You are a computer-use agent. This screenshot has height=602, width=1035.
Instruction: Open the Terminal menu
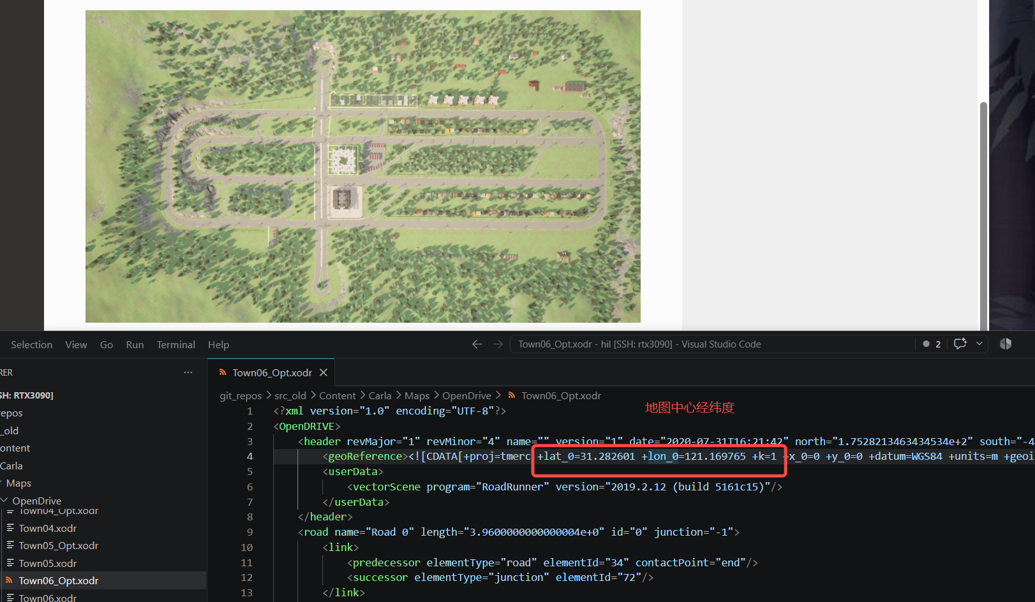tap(176, 344)
